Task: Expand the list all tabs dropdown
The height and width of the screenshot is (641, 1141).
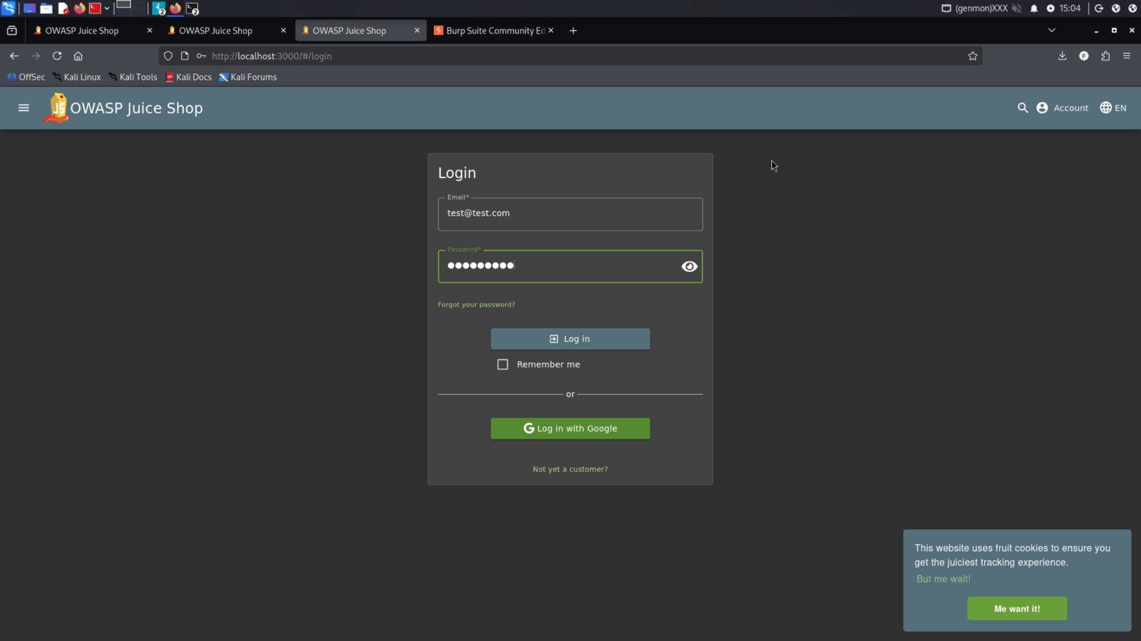Action: coord(1051,30)
